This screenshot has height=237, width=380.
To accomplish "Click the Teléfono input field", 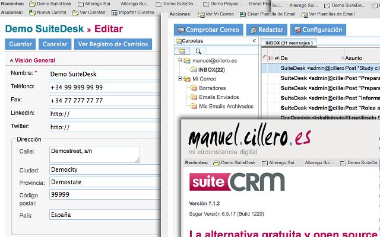I will [104, 87].
